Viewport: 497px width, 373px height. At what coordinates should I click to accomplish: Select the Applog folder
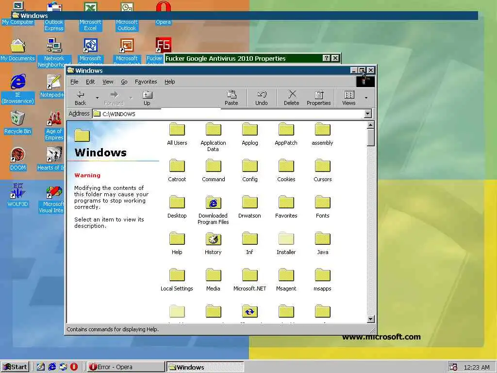(x=250, y=134)
